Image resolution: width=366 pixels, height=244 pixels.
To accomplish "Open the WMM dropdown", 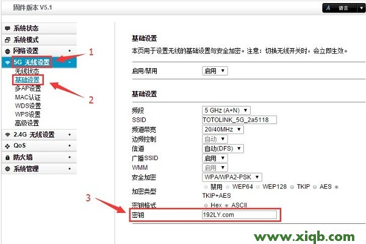I will [215, 167].
